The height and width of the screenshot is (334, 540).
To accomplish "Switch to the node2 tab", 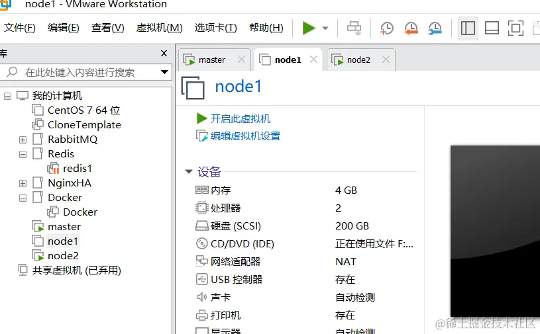I will (358, 60).
